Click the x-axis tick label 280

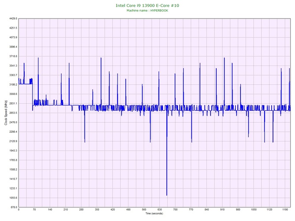click(x=81, y=210)
